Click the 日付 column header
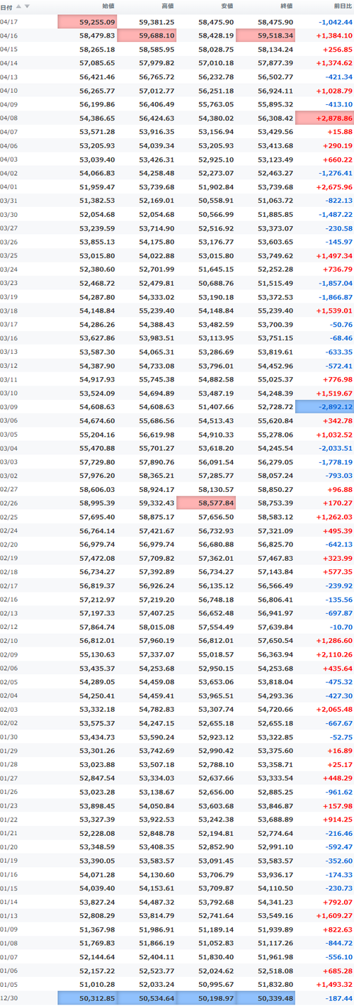The height and width of the screenshot is (1006, 354). [6, 6]
